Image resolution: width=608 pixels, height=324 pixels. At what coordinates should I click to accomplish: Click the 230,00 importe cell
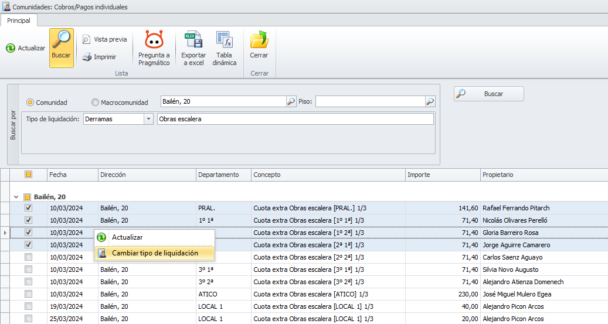pos(443,294)
